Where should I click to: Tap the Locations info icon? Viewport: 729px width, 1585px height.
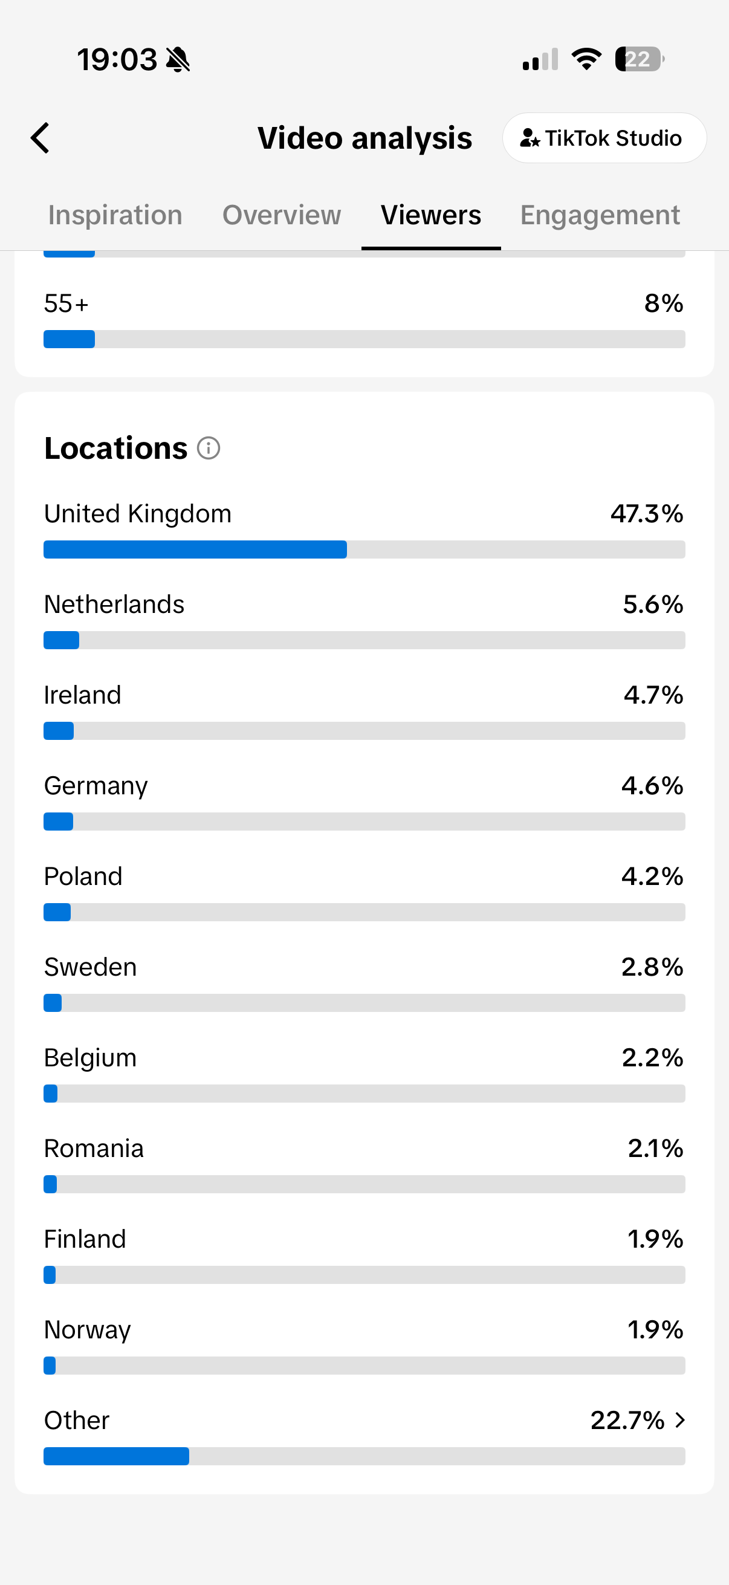pyautogui.click(x=209, y=448)
